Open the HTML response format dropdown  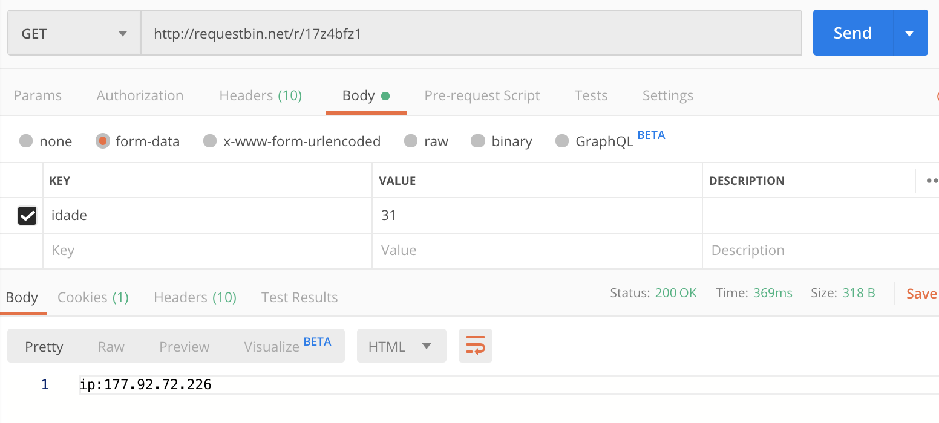click(401, 346)
